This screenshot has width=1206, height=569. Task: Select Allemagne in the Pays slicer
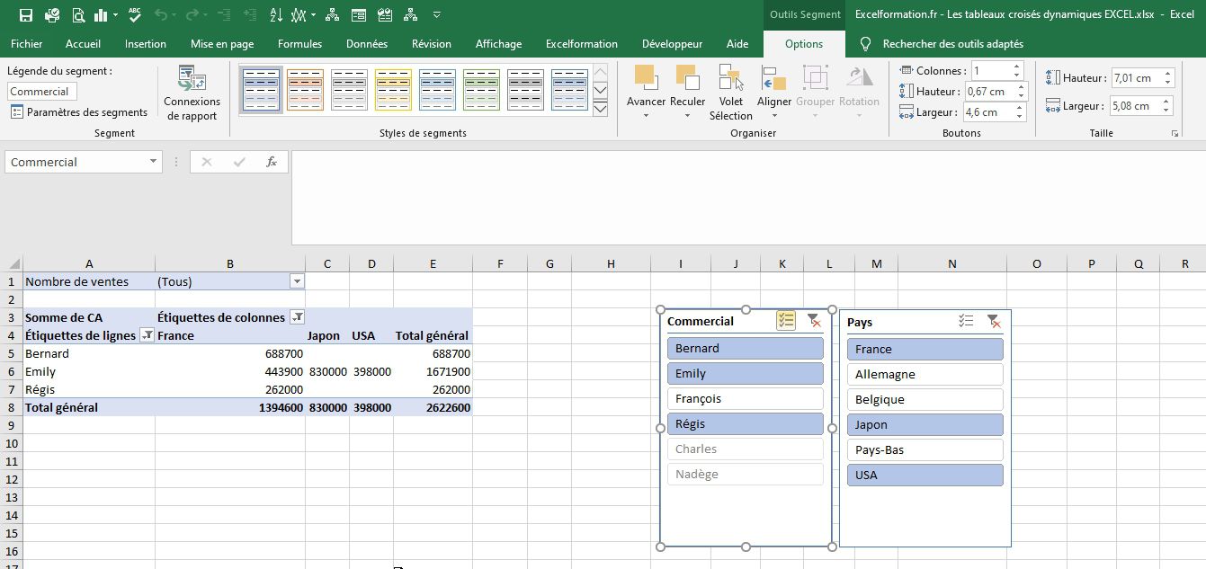(925, 374)
